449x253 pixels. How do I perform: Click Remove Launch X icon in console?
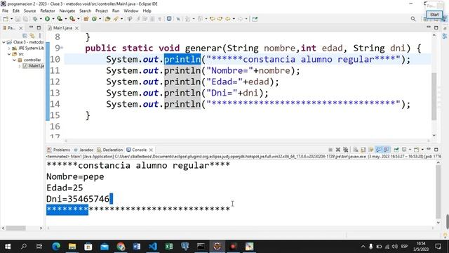click(338, 150)
